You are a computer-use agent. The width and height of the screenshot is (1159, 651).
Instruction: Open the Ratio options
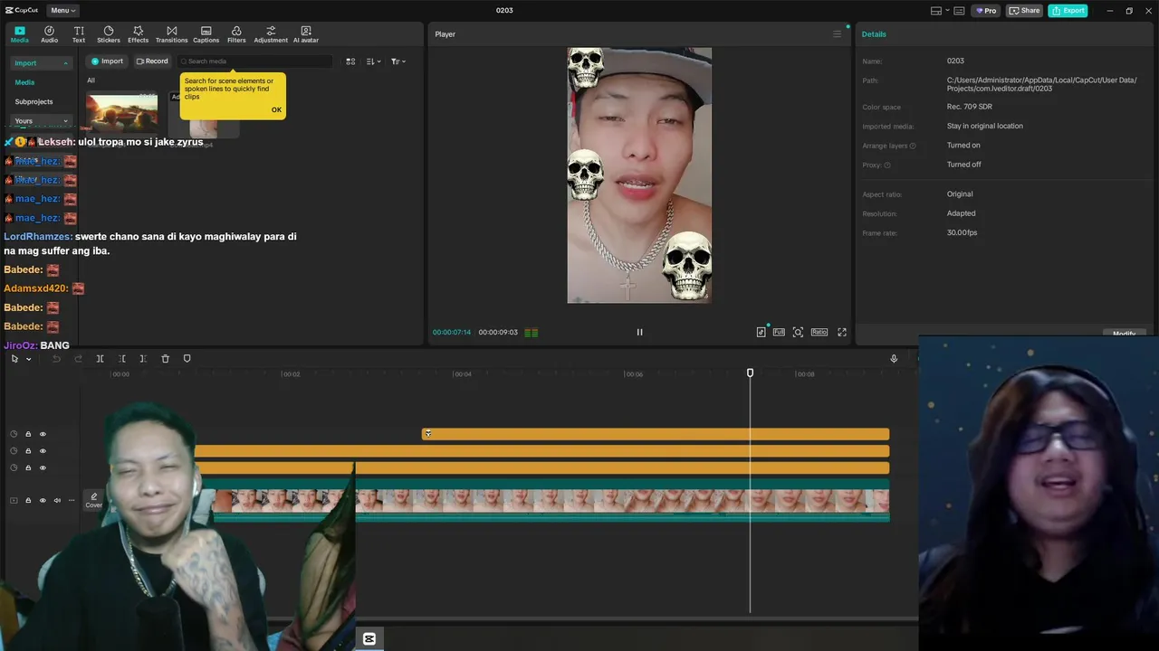819,332
